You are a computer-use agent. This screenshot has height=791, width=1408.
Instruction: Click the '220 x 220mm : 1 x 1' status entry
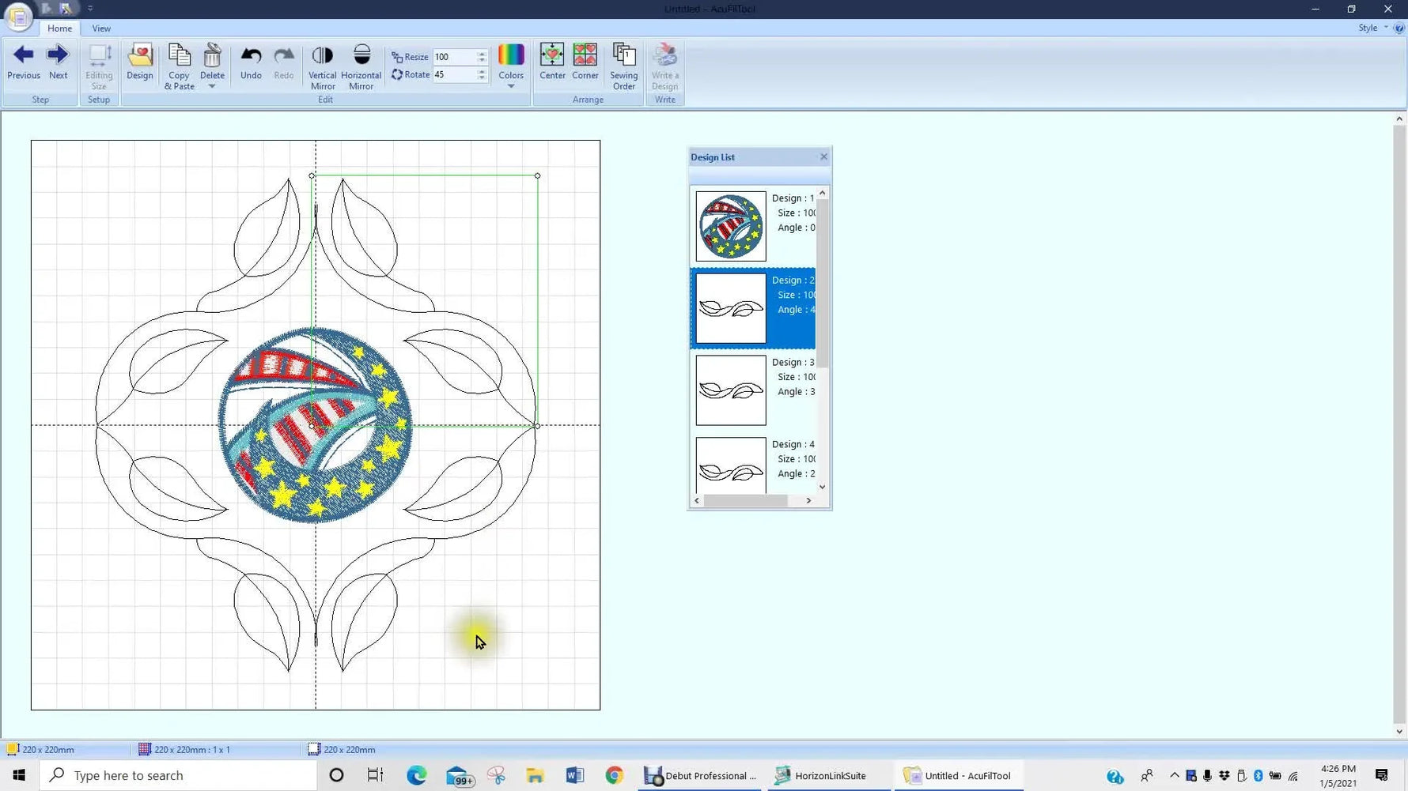tap(185, 749)
